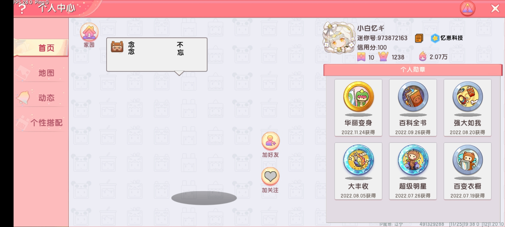Open the help question mark icon
The height and width of the screenshot is (227, 505).
tap(22, 9)
